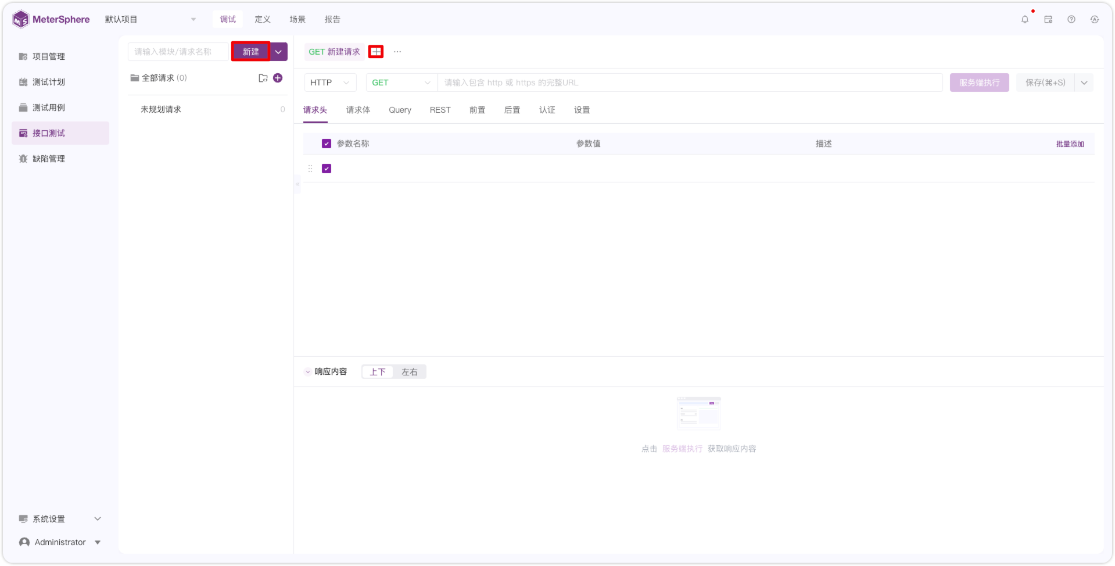Click the new sub-module folder icon beside 全部请求

click(x=263, y=78)
